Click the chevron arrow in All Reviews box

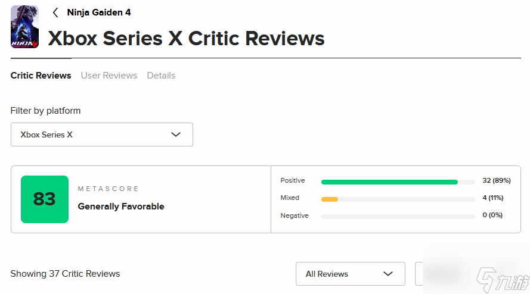(388, 274)
